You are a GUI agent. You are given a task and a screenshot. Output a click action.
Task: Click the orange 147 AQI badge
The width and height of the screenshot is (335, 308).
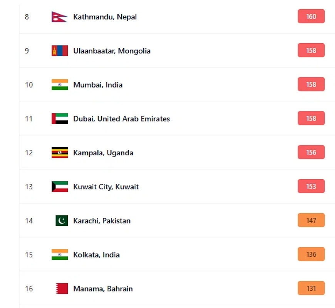pyautogui.click(x=311, y=220)
